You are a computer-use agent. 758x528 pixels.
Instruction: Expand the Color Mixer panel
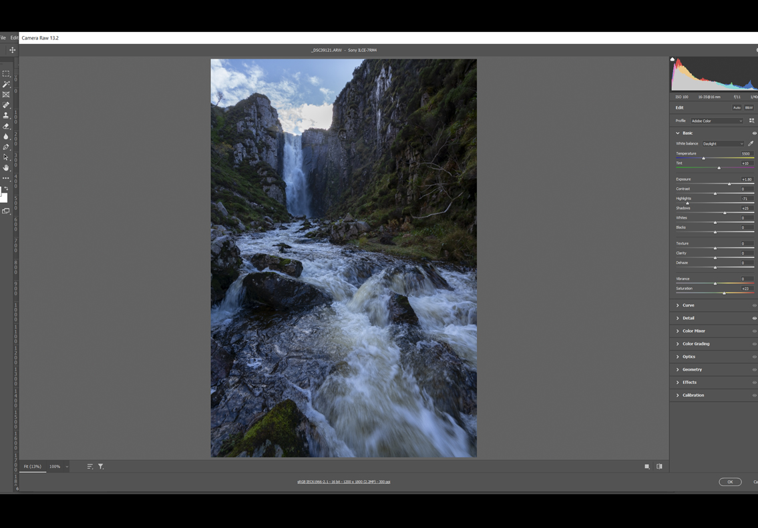693,331
